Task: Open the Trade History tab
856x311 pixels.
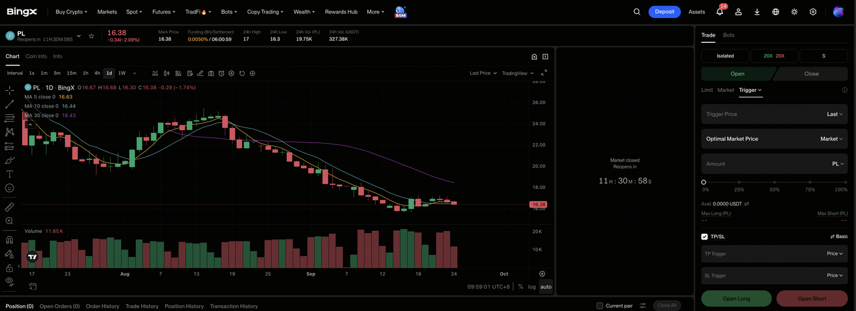Action: pyautogui.click(x=142, y=306)
